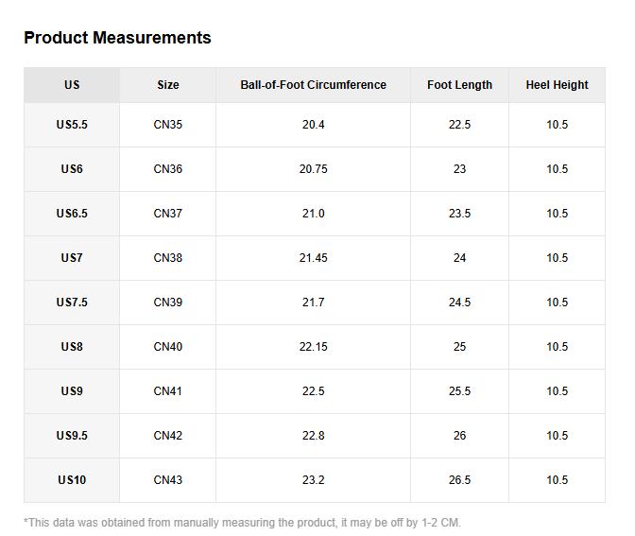Select the US10 row label
The image size is (635, 536).
tap(72, 480)
